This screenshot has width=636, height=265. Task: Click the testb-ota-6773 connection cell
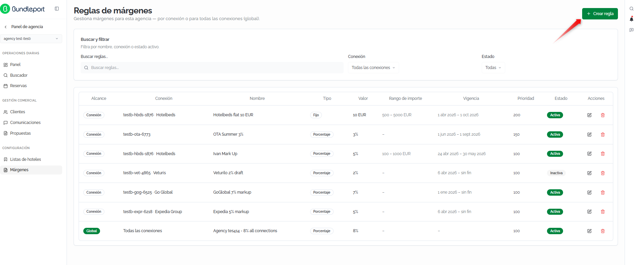pos(137,134)
